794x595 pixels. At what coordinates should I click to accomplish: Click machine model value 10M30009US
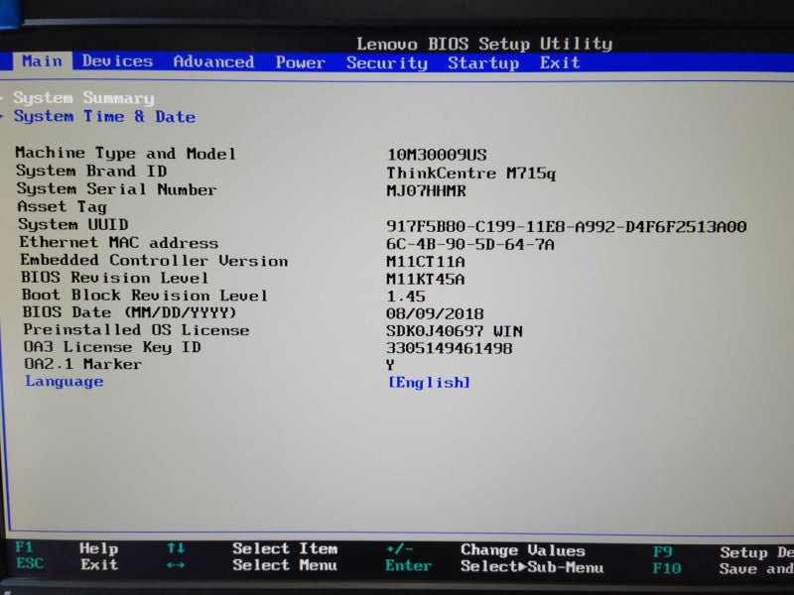point(437,155)
